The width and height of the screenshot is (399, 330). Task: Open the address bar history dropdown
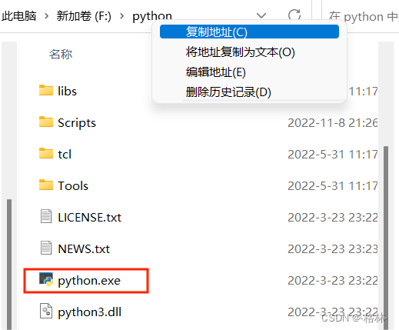(x=261, y=15)
